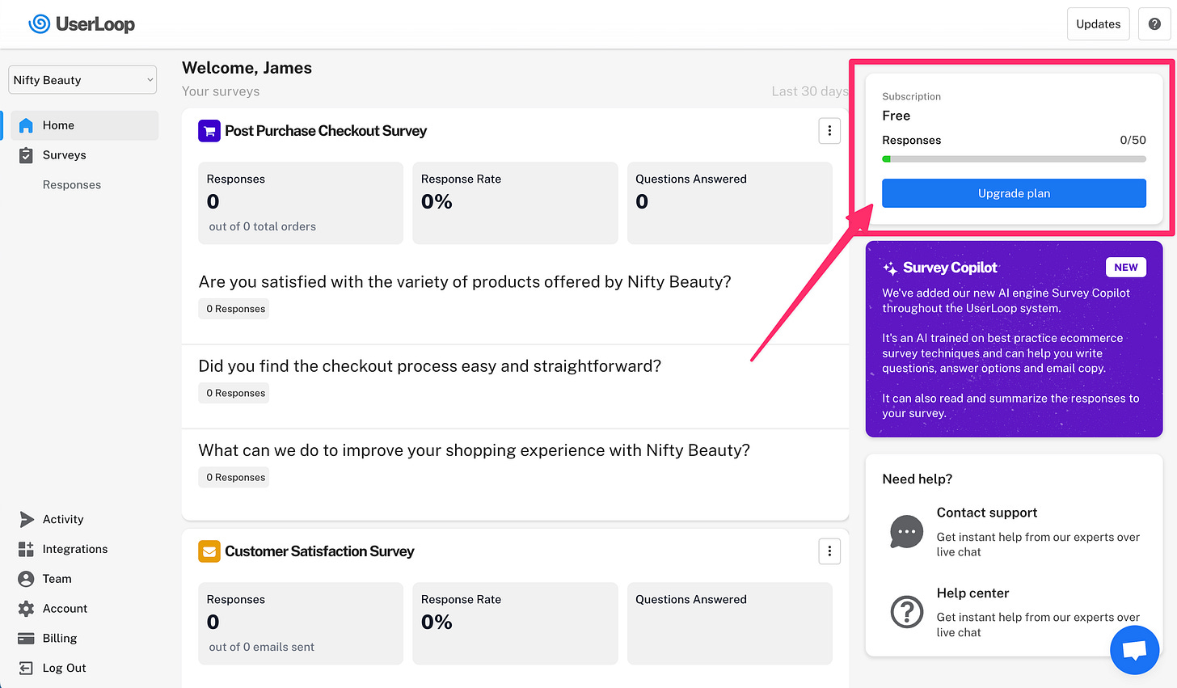Click 0 Responses badge under checkout question
The image size is (1177, 688).
(234, 393)
